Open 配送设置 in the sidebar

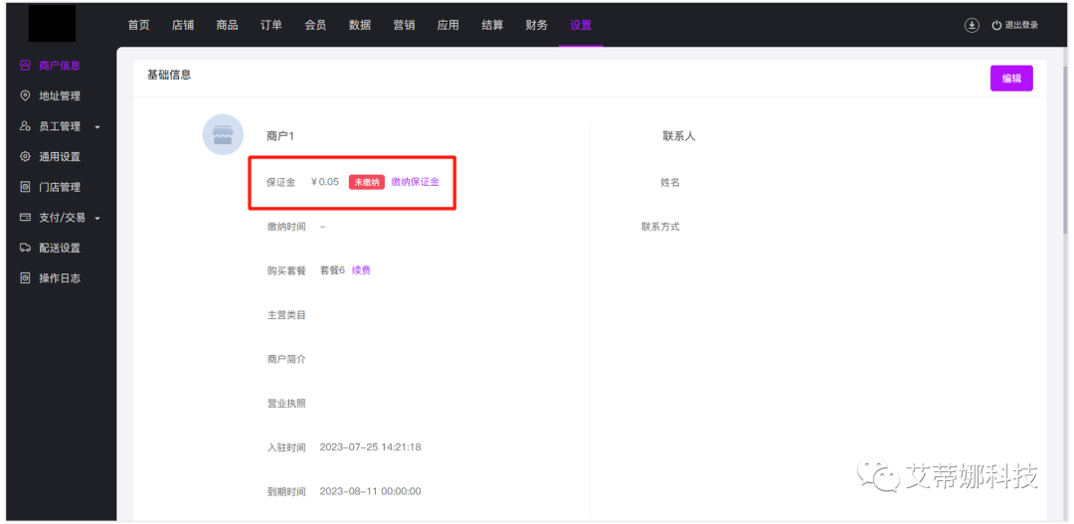click(x=60, y=248)
